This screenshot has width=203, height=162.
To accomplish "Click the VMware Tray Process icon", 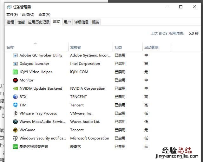I will [x=16, y=113].
